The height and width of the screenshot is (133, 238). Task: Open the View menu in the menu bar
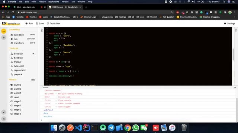tap(34, 1)
